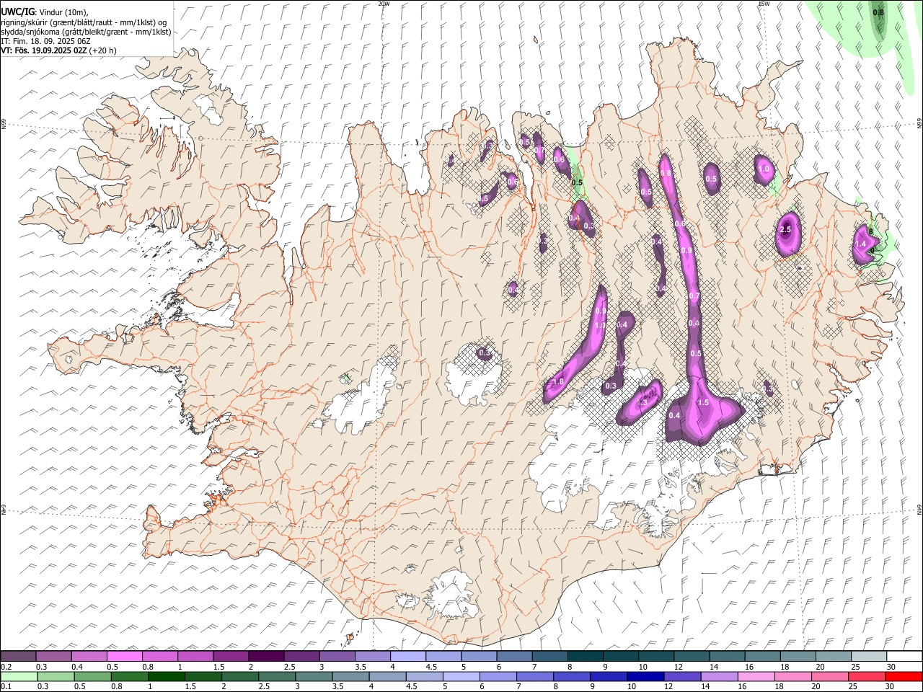The width and height of the screenshot is (923, 692).
Task: Select the dark purple top-row swatch labeled 2
Action: pos(266,657)
